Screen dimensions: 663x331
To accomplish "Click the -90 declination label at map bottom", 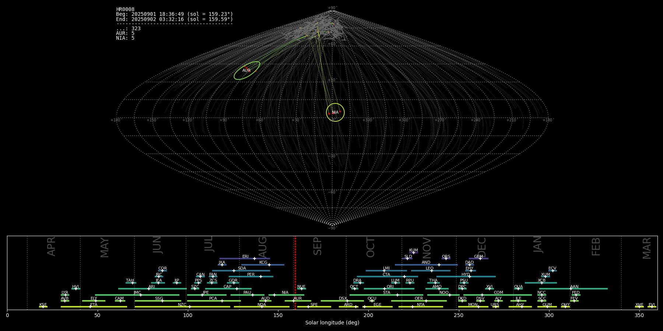I will pyautogui.click(x=332, y=228).
